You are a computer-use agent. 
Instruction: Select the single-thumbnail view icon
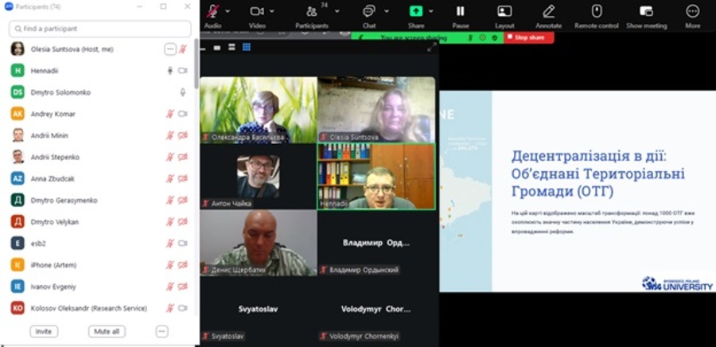[x=217, y=48]
